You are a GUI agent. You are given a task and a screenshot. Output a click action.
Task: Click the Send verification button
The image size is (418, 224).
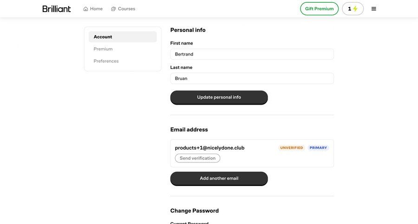(197, 158)
